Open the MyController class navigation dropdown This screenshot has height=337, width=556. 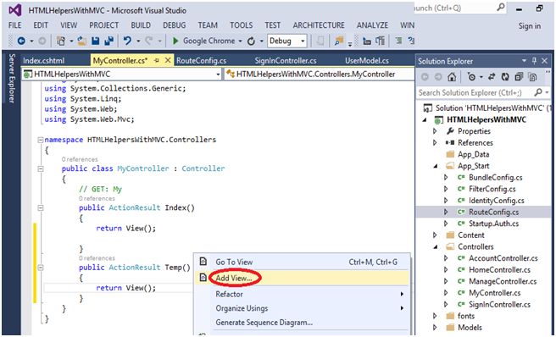pyautogui.click(x=320, y=75)
